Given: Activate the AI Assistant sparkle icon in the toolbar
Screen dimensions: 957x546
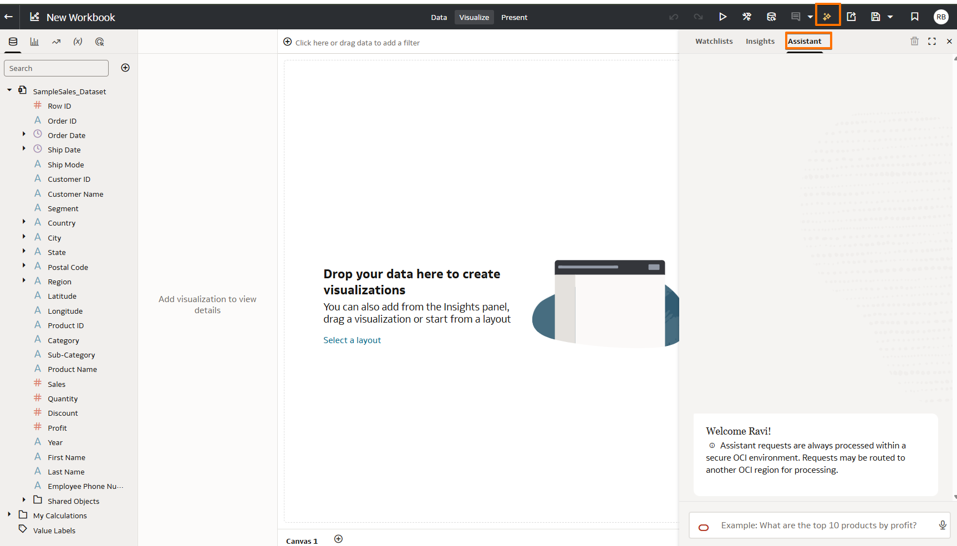Looking at the screenshot, I should pyautogui.click(x=828, y=17).
